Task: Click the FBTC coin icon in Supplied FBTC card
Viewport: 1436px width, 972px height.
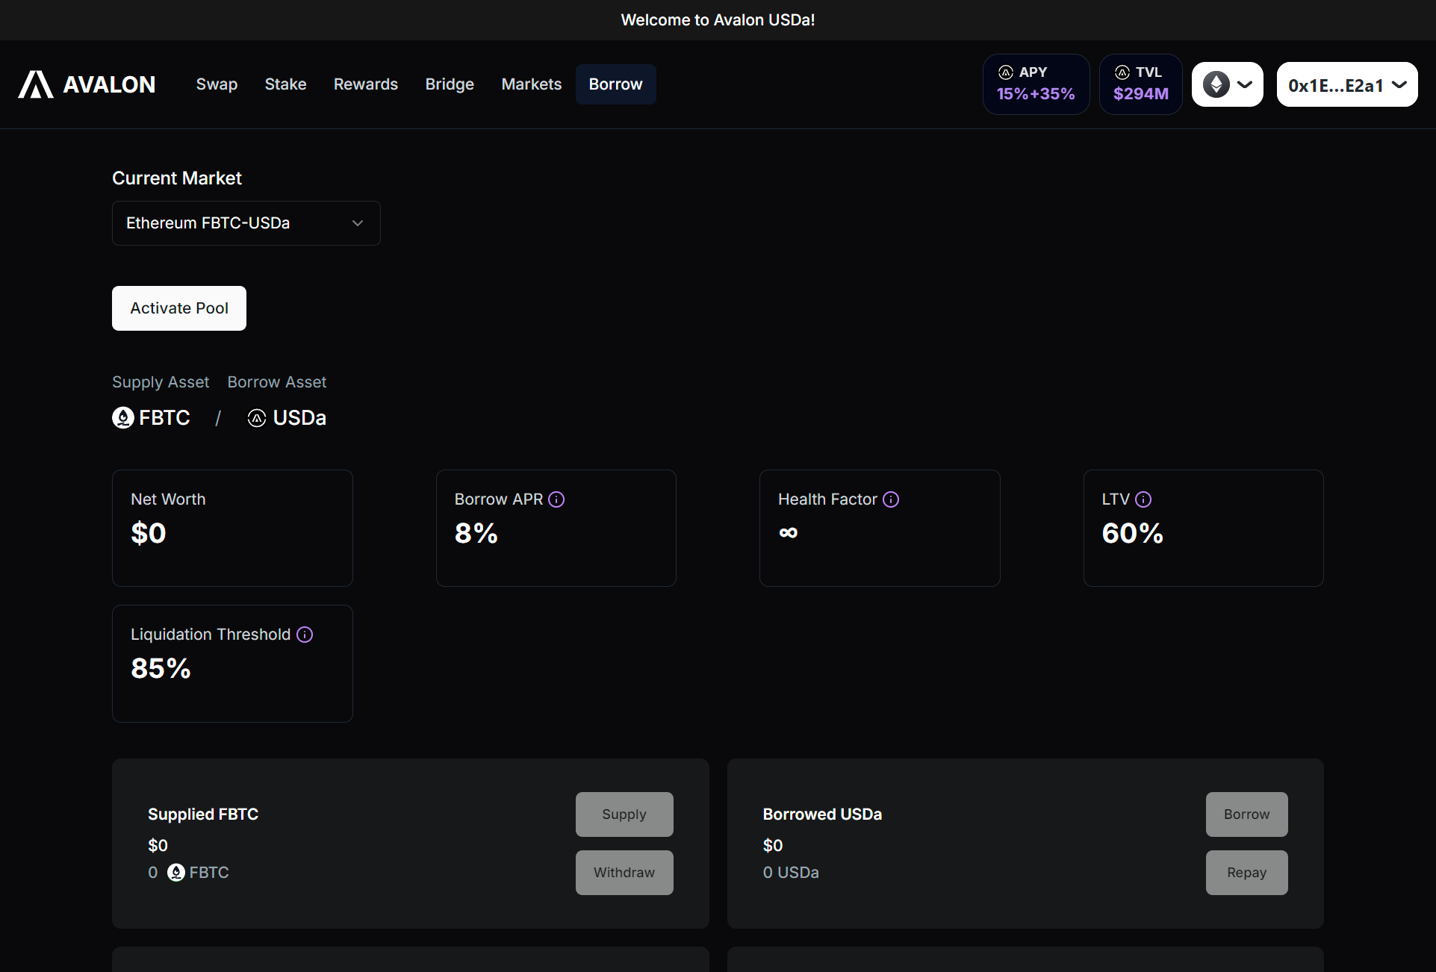Action: 175,872
